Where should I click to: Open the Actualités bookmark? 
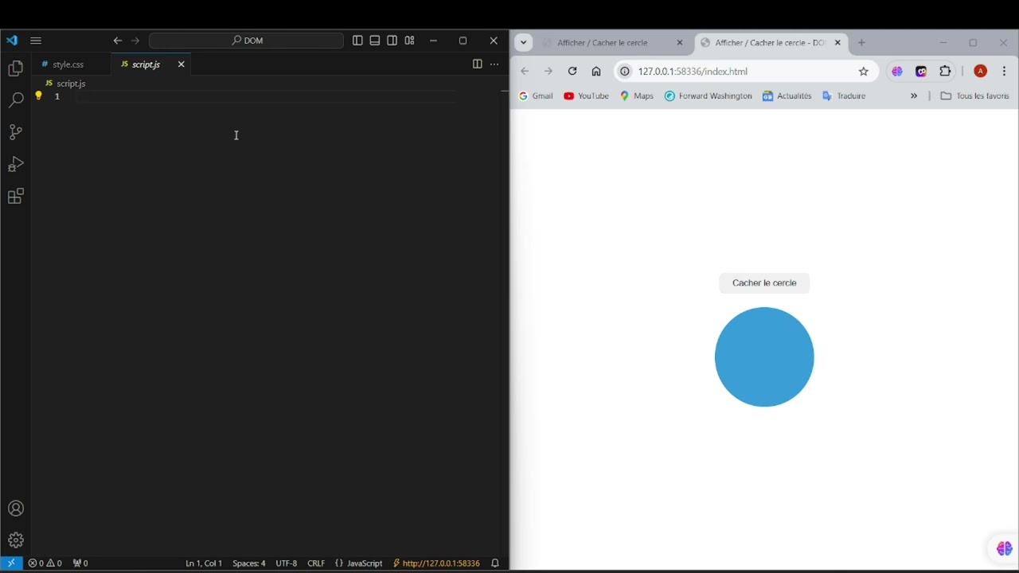(787, 96)
